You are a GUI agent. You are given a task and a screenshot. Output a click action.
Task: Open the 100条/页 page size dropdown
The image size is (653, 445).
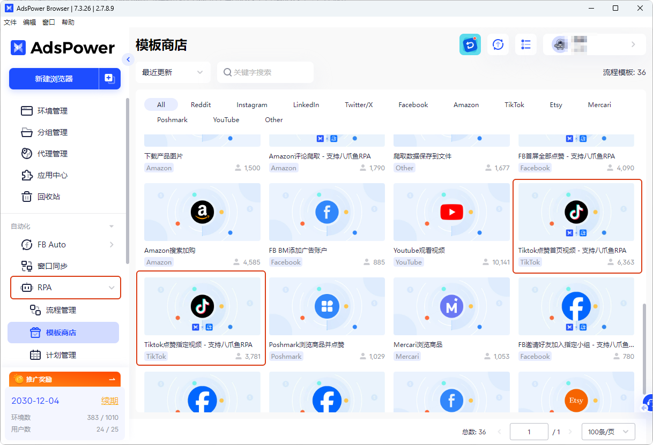click(x=609, y=432)
